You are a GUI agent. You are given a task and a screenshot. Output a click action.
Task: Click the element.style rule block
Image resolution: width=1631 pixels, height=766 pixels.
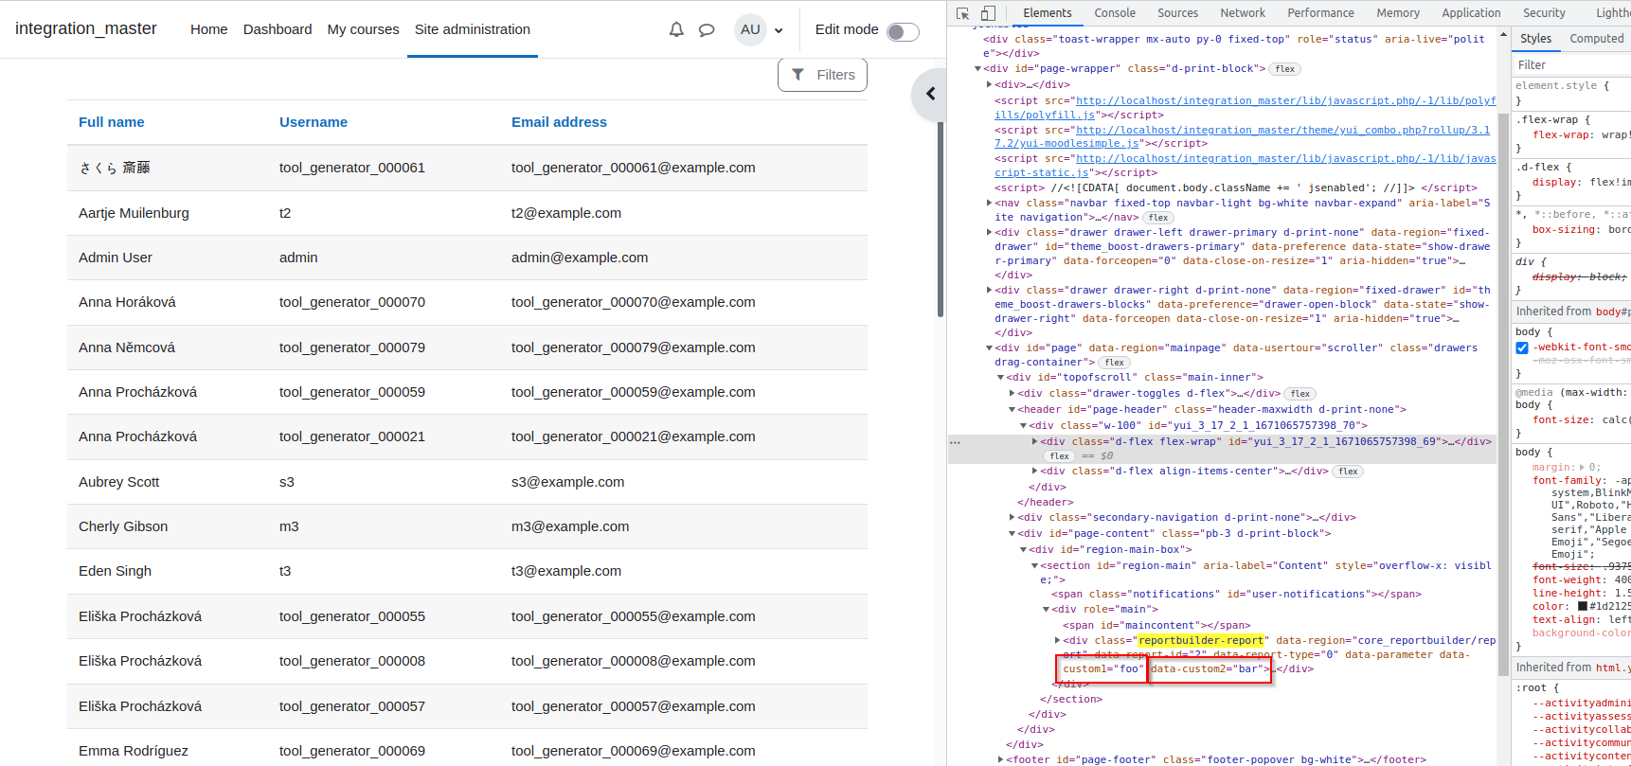tap(1570, 93)
